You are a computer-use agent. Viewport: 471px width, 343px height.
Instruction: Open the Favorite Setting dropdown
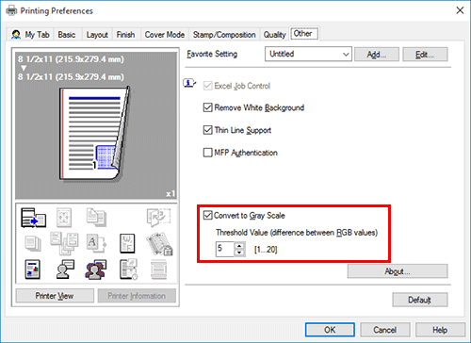pos(308,54)
